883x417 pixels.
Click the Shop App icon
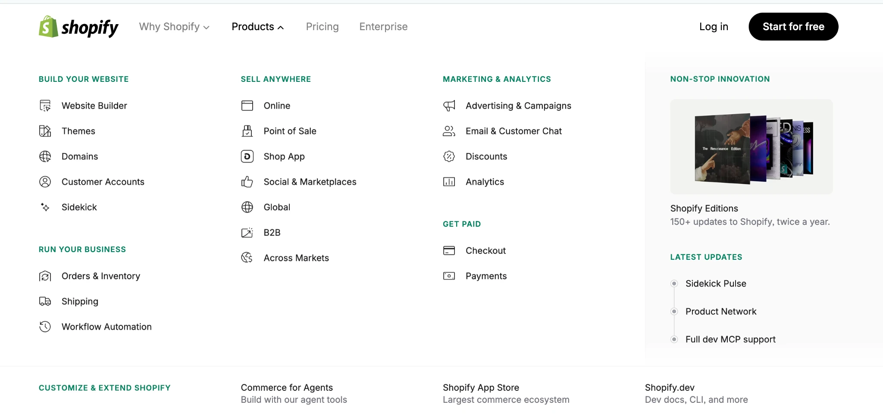(247, 156)
